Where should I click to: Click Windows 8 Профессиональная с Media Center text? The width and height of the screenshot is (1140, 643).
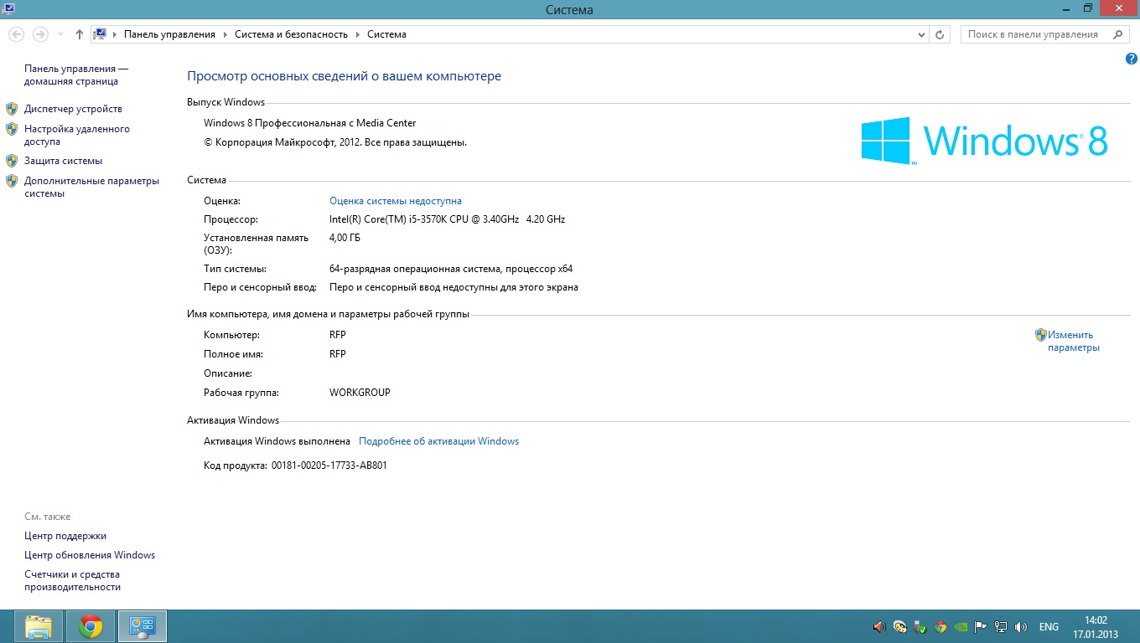click(x=310, y=123)
